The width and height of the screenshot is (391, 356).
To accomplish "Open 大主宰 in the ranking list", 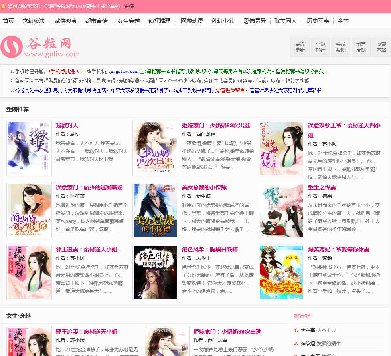I will [308, 330].
